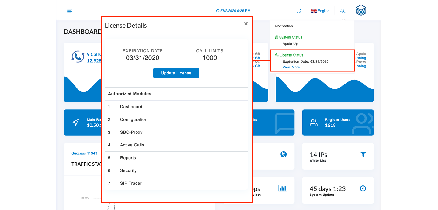Click the Success 11349 label
This screenshot has height=210, width=438.
click(x=84, y=153)
